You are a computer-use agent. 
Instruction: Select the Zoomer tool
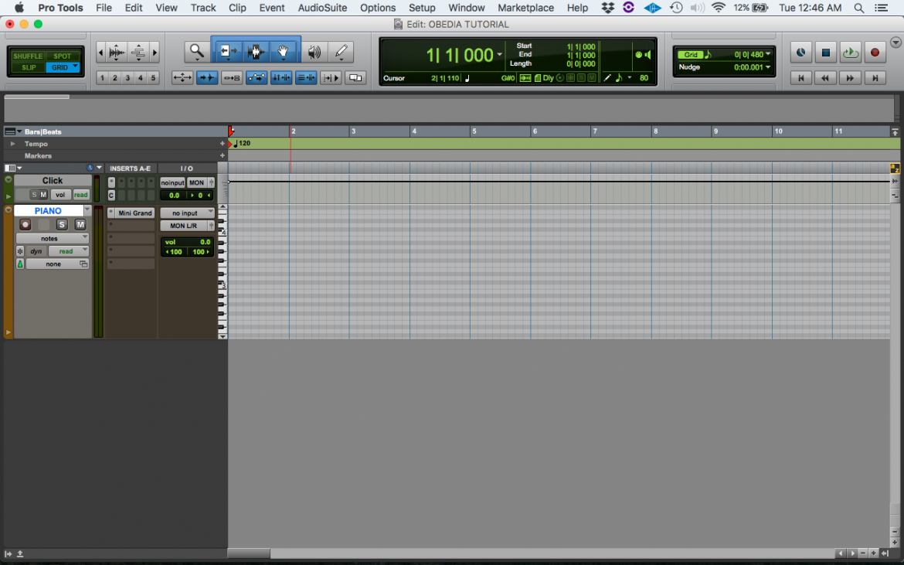[x=196, y=52]
